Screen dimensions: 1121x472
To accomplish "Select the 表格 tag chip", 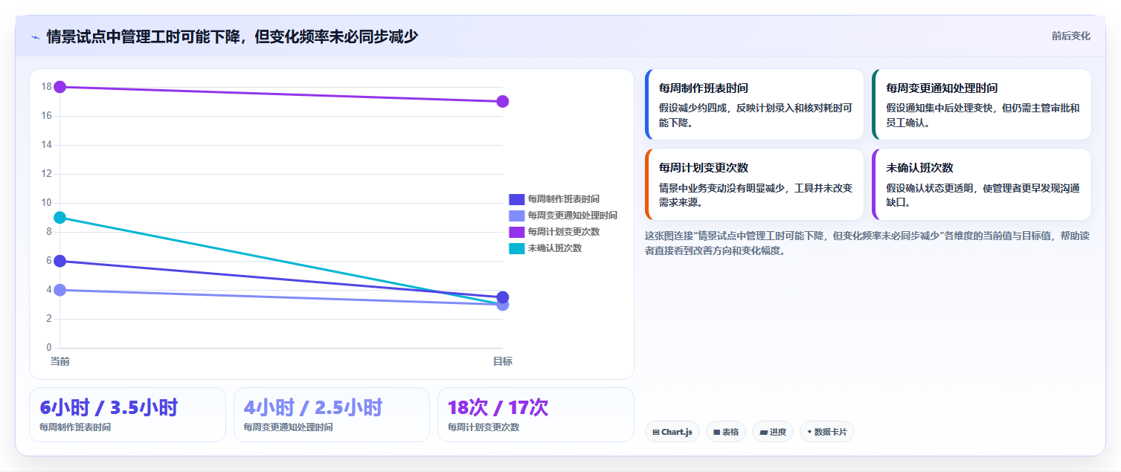I will [726, 432].
